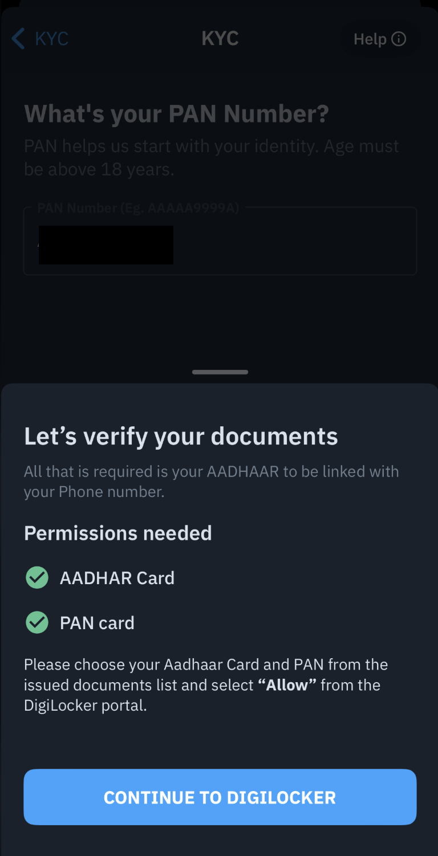The image size is (438, 856).
Task: Select the PAN card permission label
Action: 97,623
